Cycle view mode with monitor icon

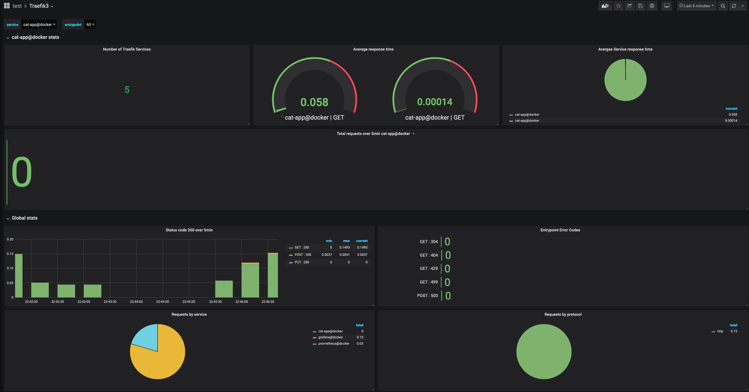[667, 6]
